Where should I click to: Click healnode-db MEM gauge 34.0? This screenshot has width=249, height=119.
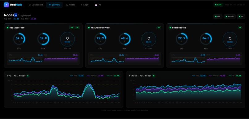tap(206, 39)
